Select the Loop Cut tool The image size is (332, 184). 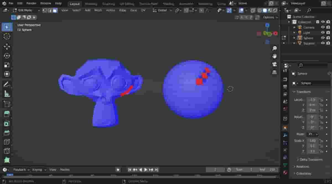click(7, 142)
